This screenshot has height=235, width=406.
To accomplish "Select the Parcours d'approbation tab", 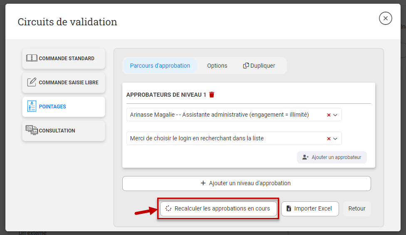I will pyautogui.click(x=160, y=66).
